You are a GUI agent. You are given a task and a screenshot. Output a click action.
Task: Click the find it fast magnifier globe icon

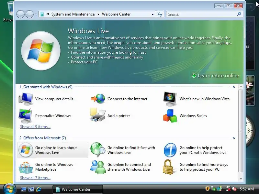click(x=98, y=150)
